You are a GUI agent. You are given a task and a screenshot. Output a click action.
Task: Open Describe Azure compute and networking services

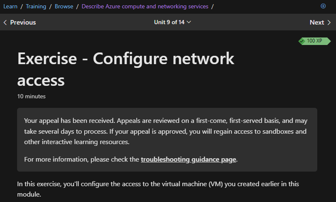coord(145,6)
